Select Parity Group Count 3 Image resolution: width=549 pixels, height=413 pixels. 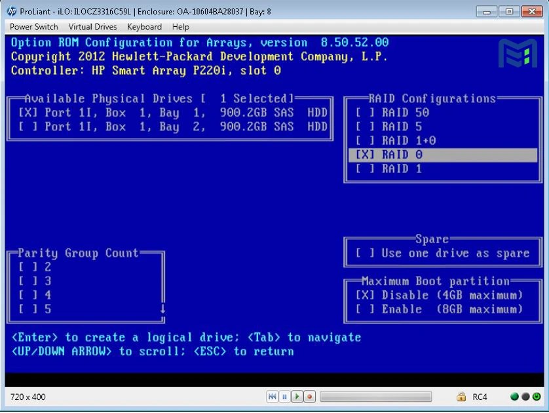point(35,281)
